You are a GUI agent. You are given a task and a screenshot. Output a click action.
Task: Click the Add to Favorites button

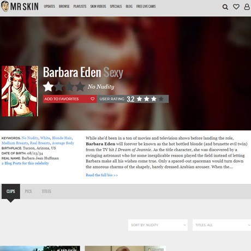coord(70,99)
